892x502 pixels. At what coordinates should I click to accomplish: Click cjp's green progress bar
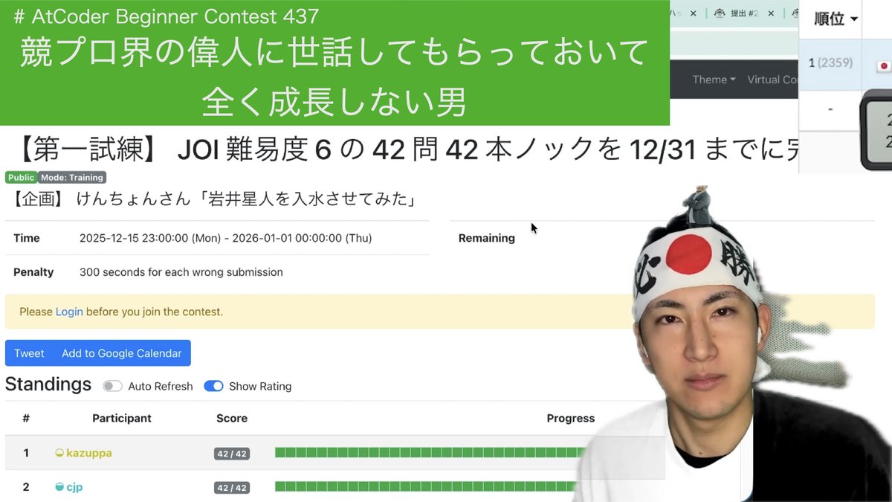[x=427, y=486]
